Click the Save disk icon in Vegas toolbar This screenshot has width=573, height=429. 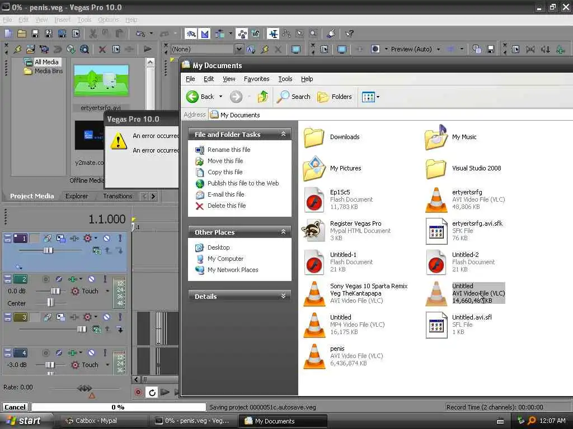point(35,34)
